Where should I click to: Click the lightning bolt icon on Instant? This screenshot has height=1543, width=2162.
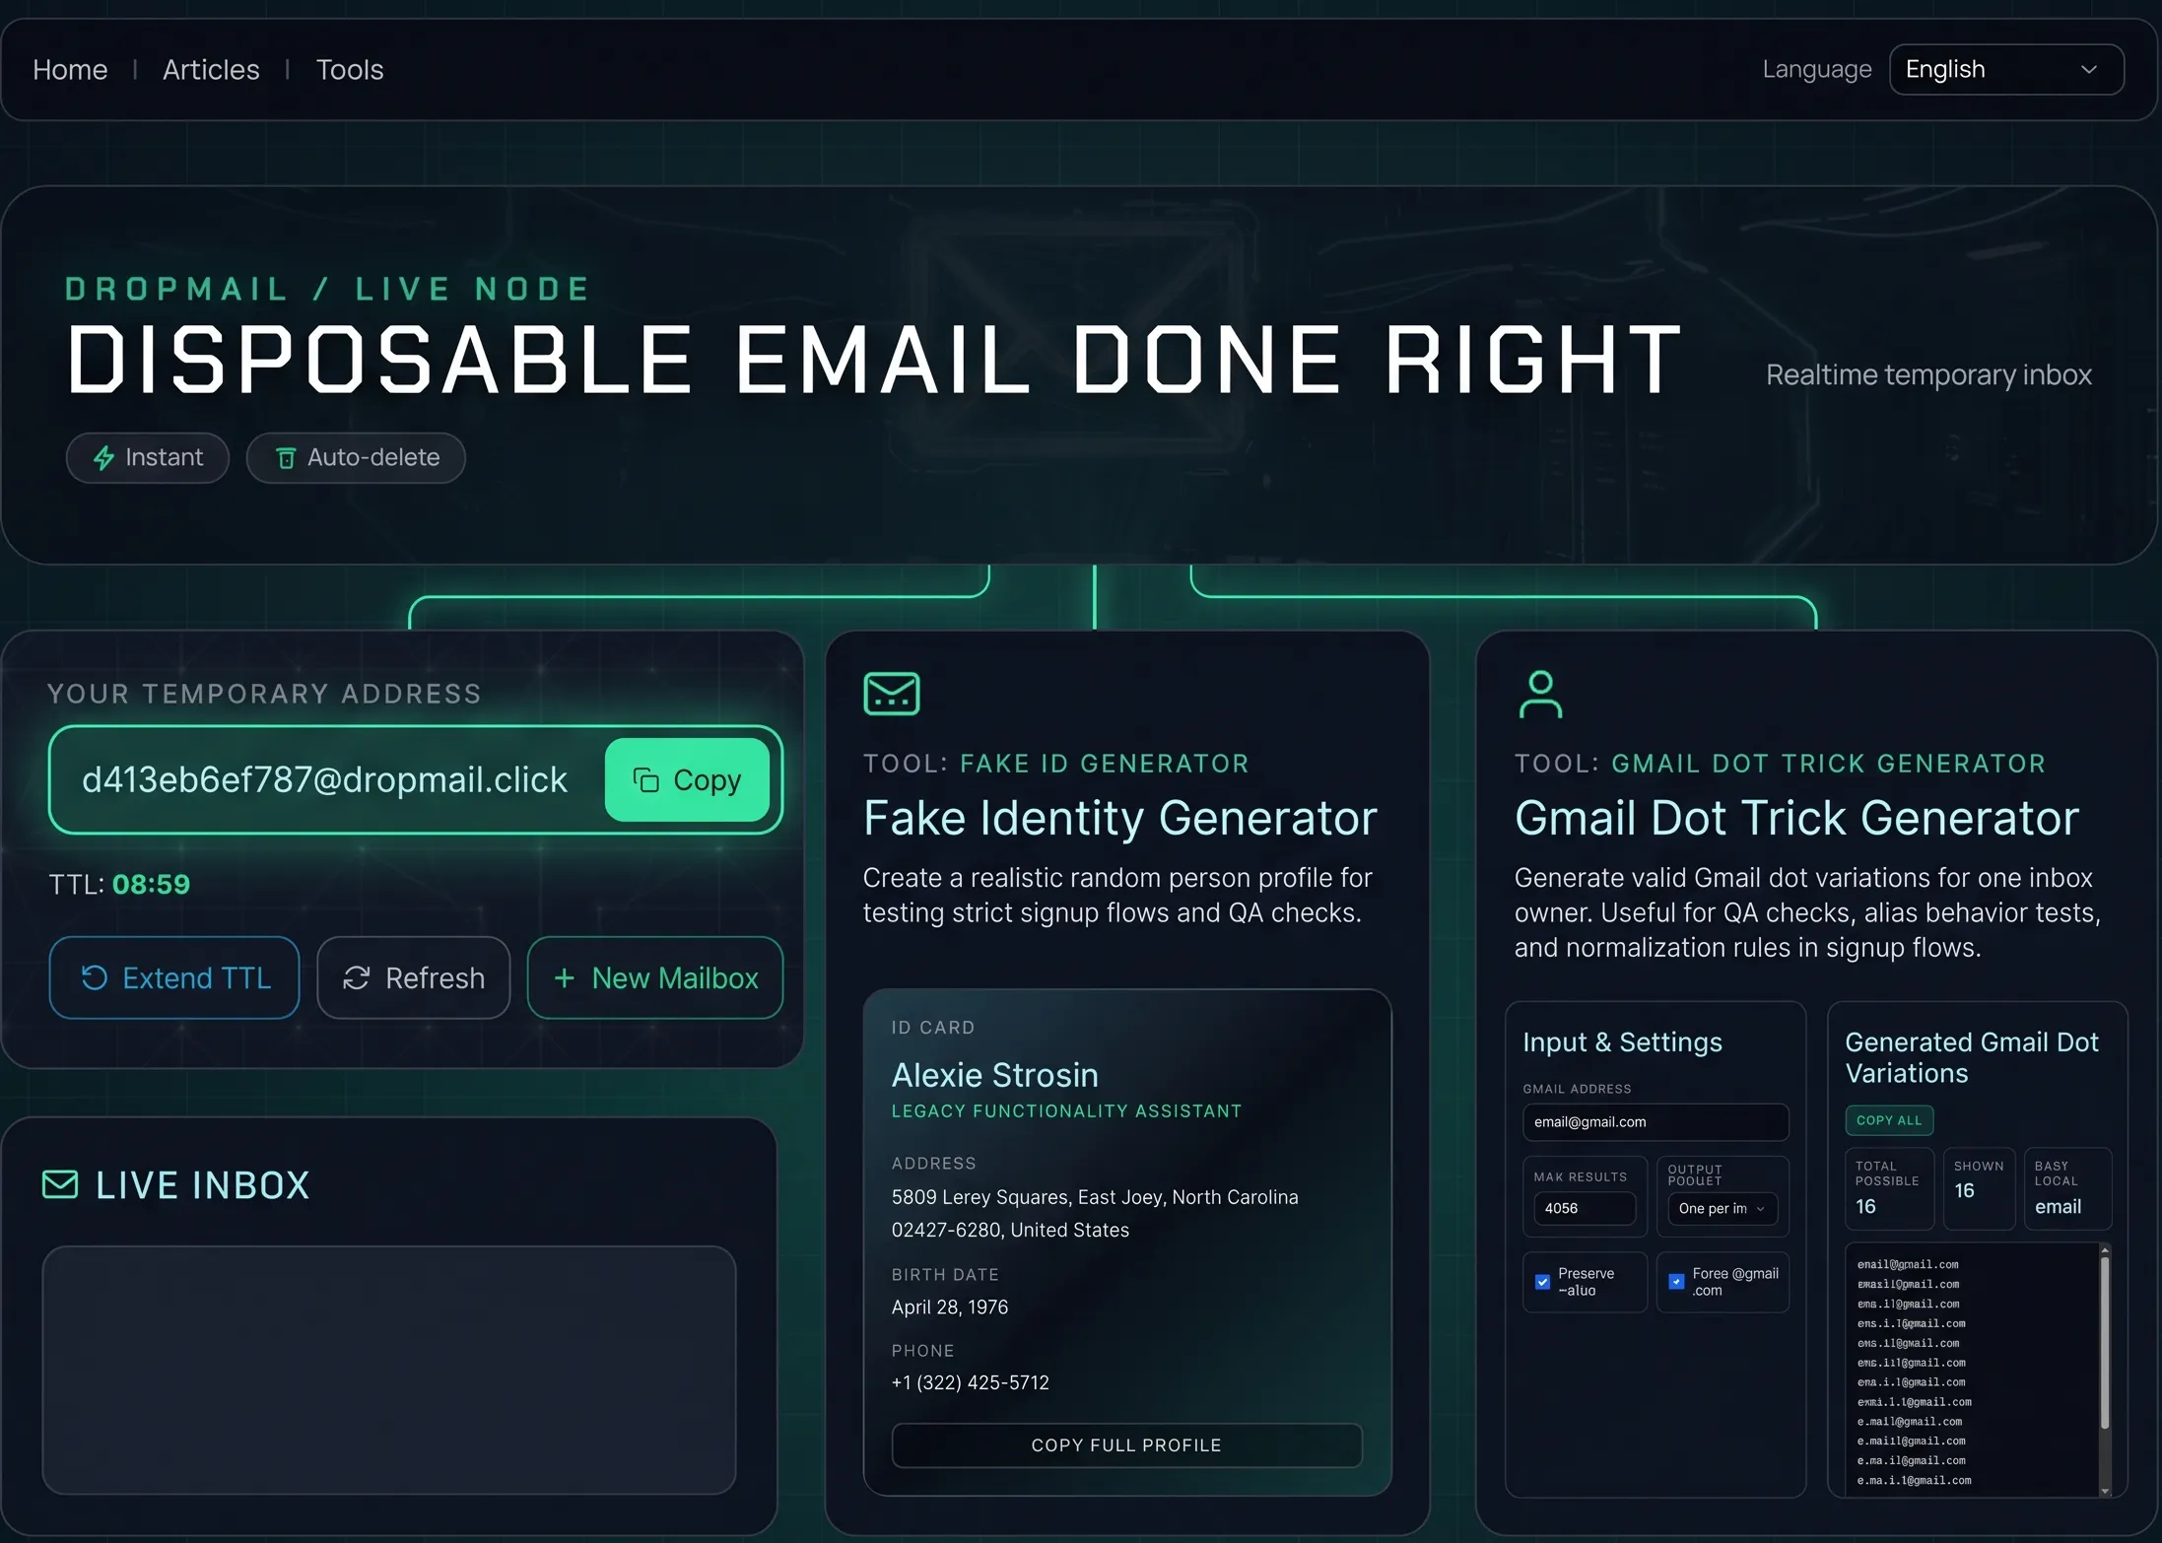coord(103,458)
